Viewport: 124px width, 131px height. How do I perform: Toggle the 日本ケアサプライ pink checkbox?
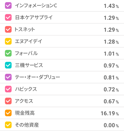(x=8, y=17)
